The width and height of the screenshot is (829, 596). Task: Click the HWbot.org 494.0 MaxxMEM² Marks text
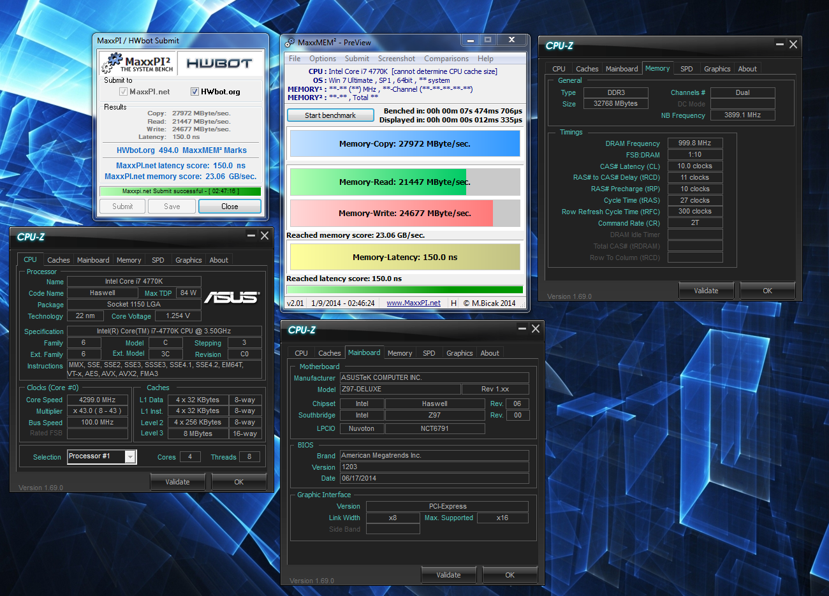(181, 150)
